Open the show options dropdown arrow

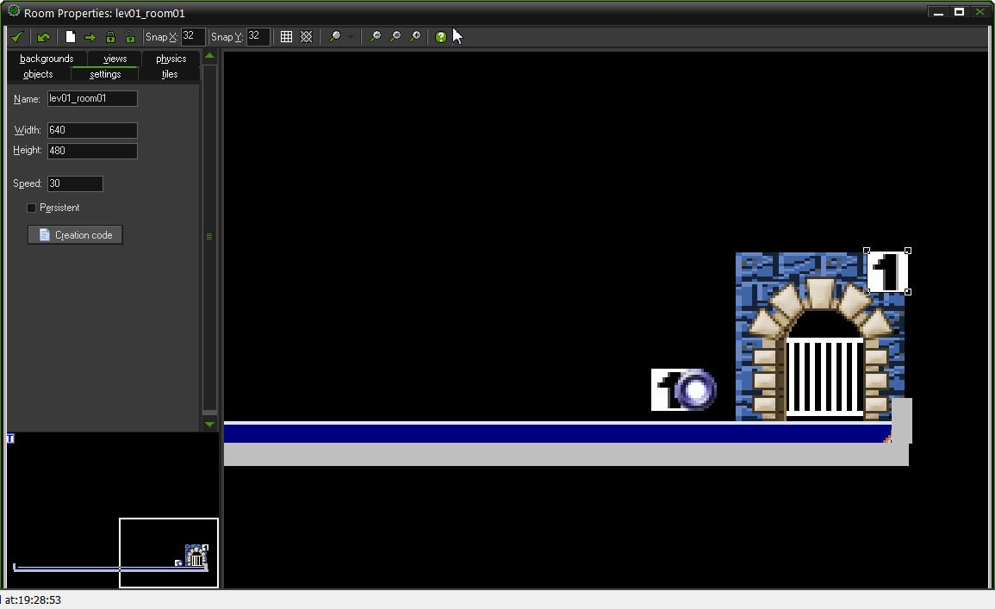click(x=351, y=37)
